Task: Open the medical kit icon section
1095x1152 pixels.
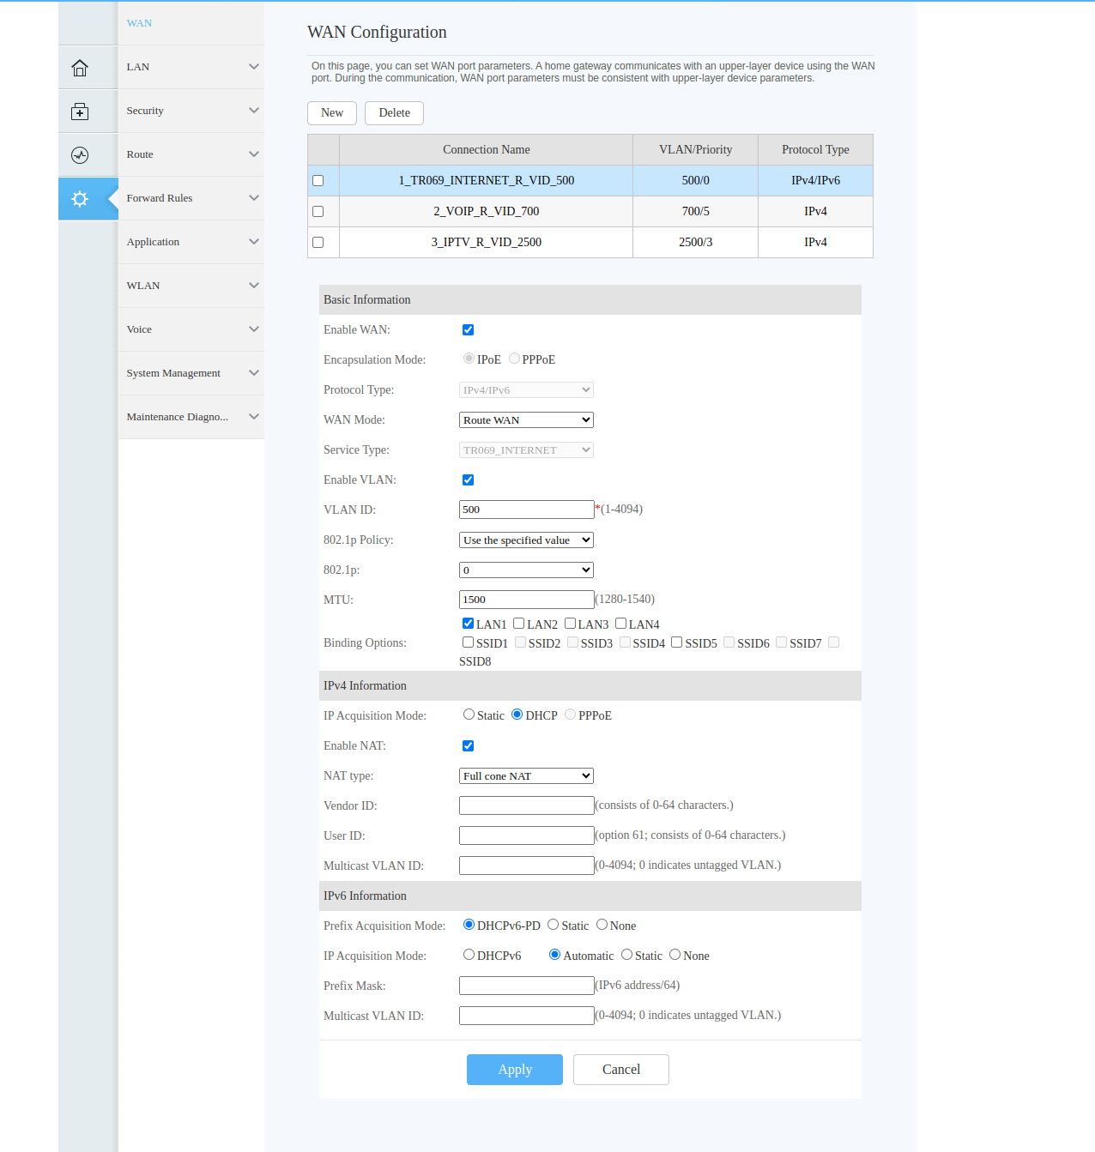Action: coord(80,112)
